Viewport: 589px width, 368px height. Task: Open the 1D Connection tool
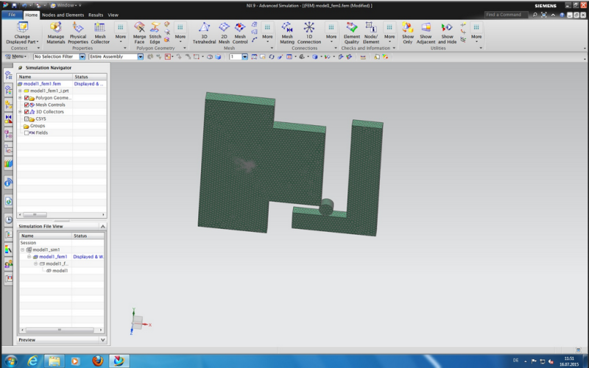tap(308, 32)
